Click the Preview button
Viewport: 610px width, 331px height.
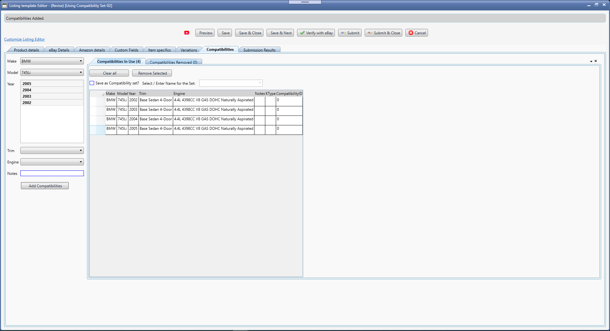tap(205, 33)
